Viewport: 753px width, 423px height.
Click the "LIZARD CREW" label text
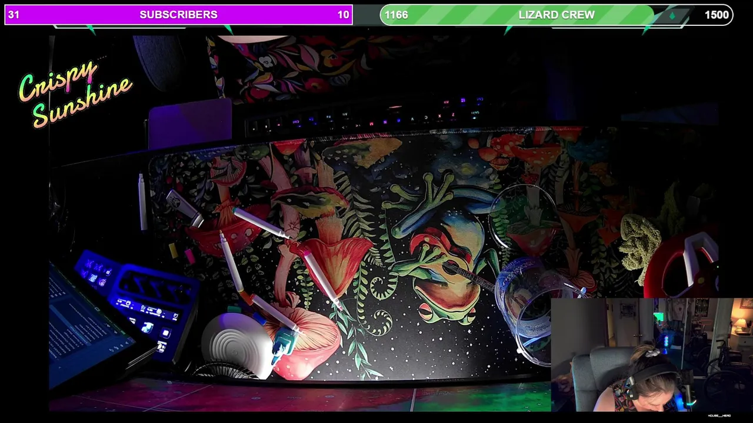[557, 15]
